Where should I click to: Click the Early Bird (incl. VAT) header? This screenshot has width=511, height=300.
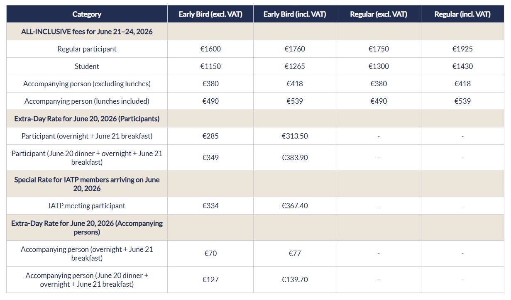pyautogui.click(x=295, y=14)
